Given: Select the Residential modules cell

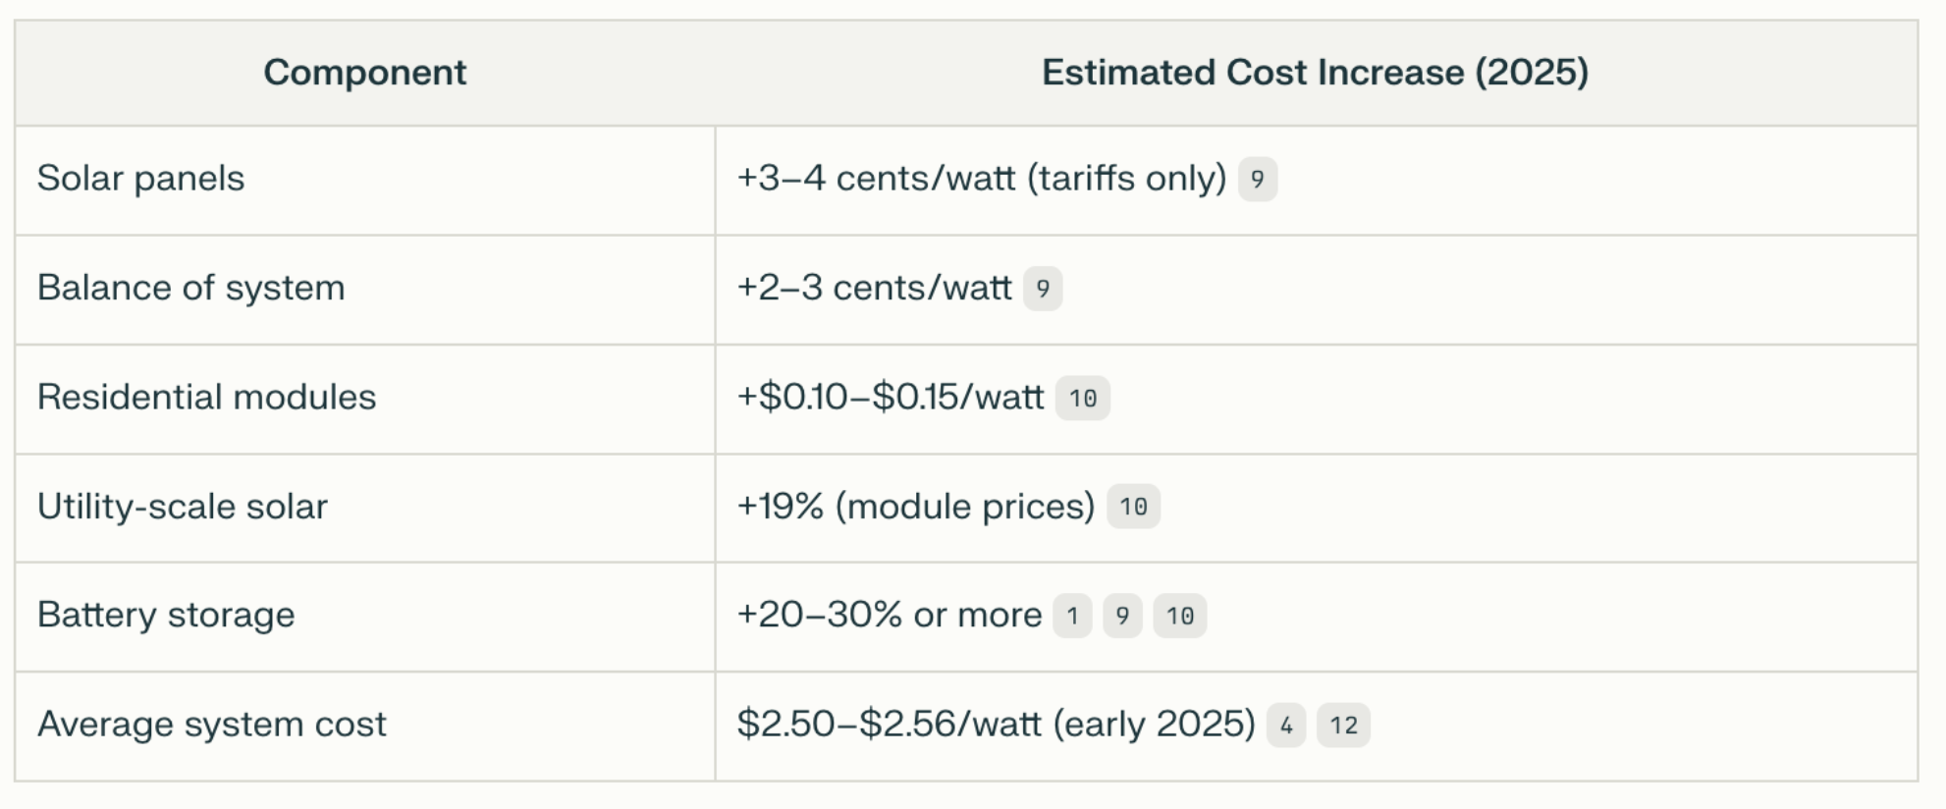Looking at the screenshot, I should 365,398.
